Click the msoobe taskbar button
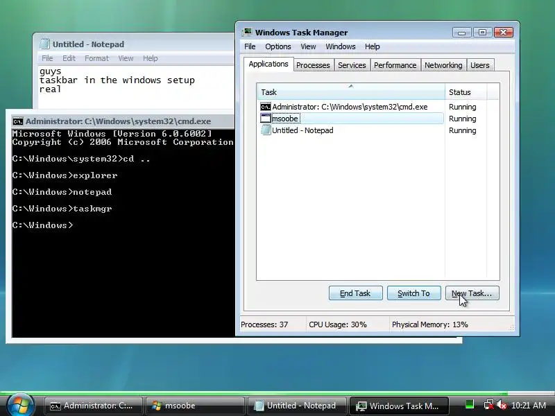 click(195, 406)
